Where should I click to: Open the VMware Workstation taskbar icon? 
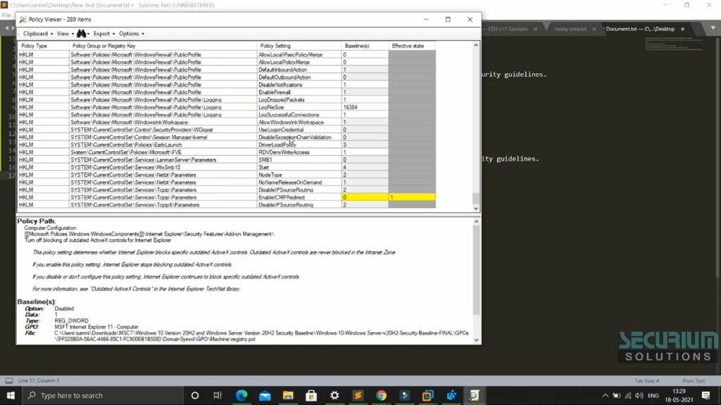point(428,395)
